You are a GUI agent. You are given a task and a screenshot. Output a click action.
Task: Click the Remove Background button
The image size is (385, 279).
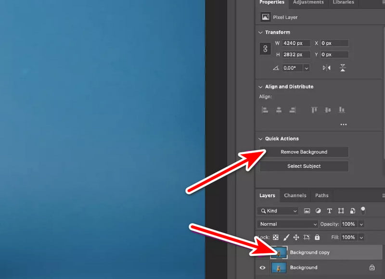[x=304, y=152]
